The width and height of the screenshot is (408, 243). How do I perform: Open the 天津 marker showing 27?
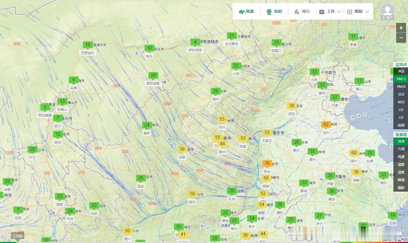pos(335,97)
